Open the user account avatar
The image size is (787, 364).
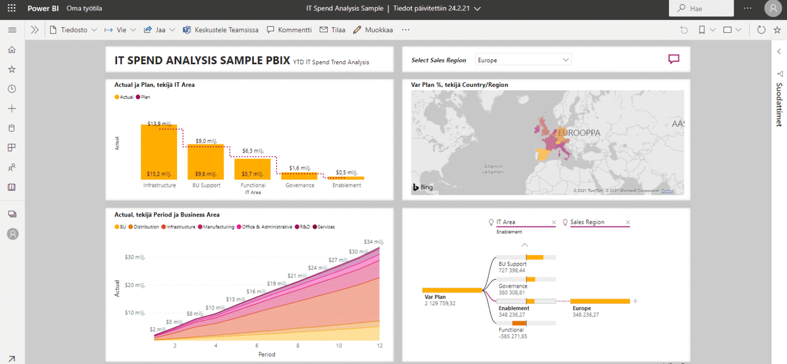pos(773,8)
